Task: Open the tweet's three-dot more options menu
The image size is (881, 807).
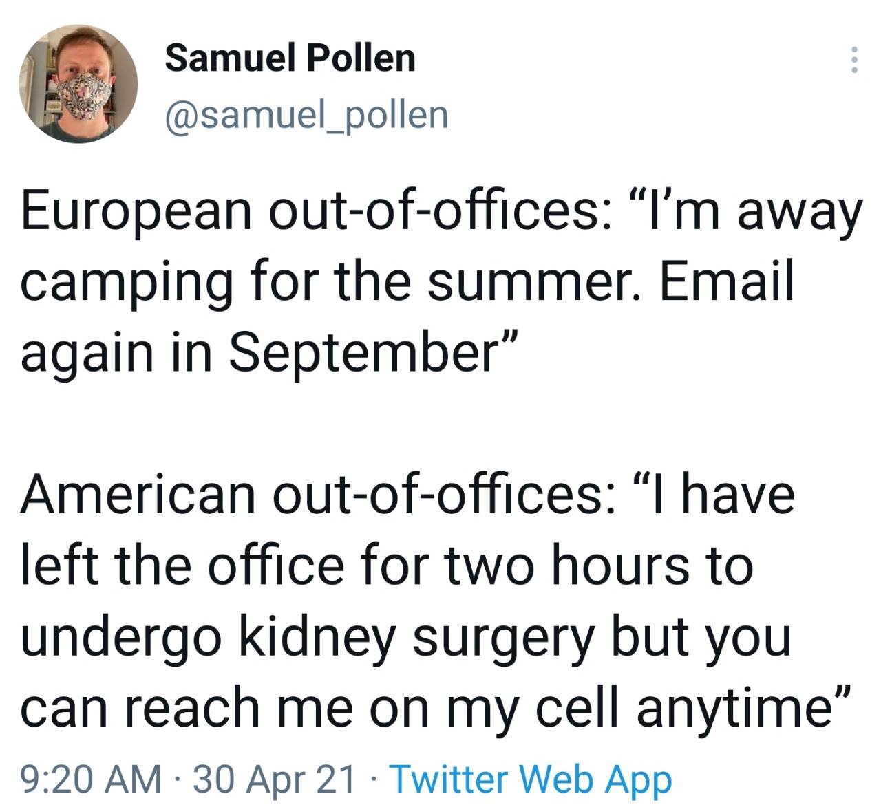Action: pos(853,60)
